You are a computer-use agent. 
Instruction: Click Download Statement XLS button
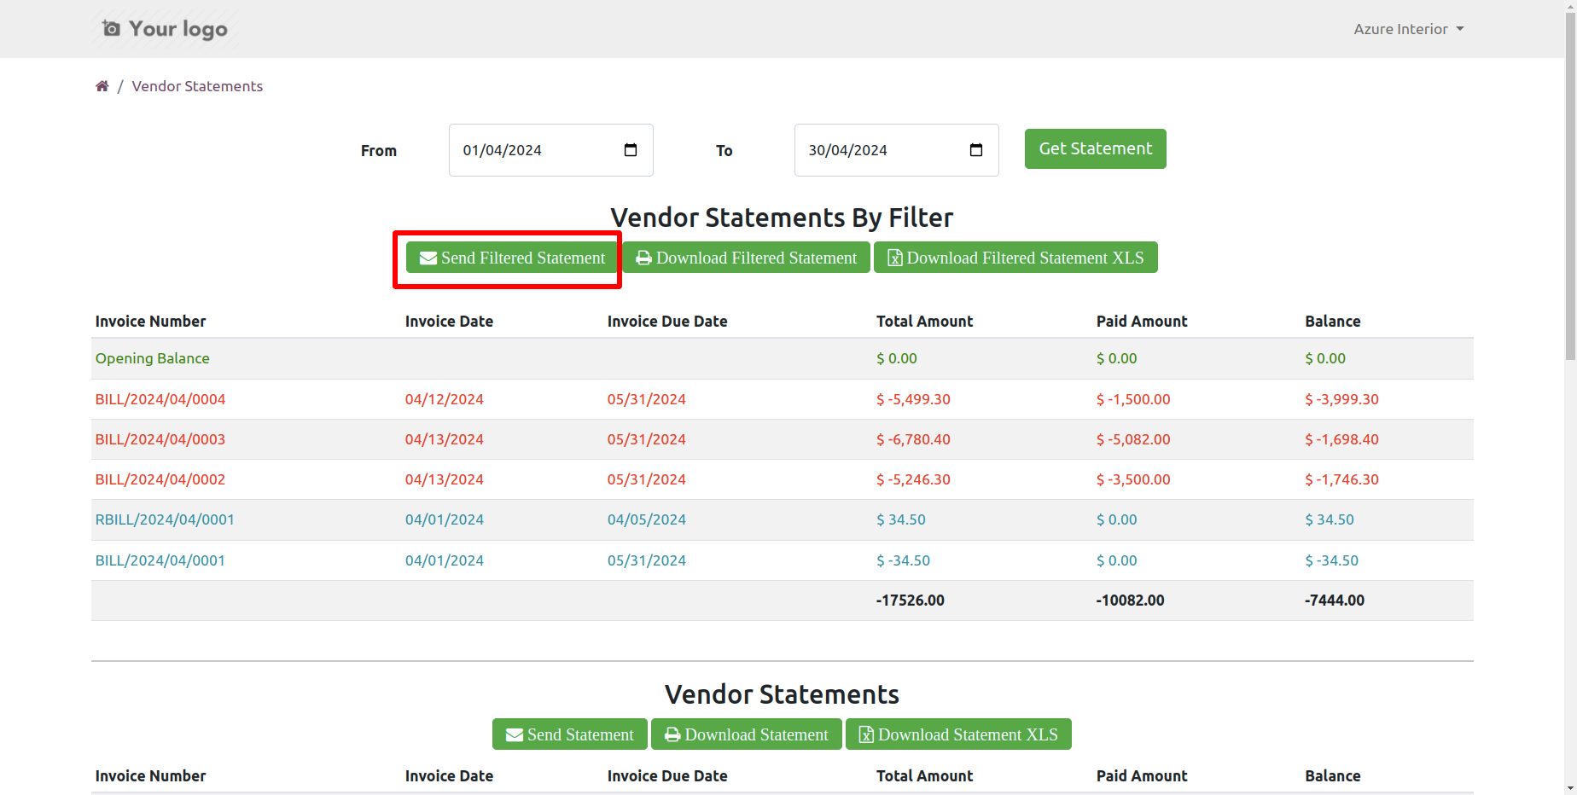point(958,734)
